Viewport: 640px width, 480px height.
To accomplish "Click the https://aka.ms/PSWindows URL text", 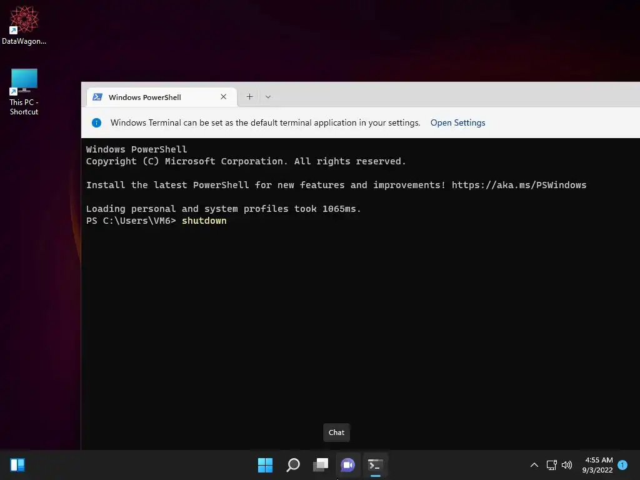I will [x=519, y=185].
